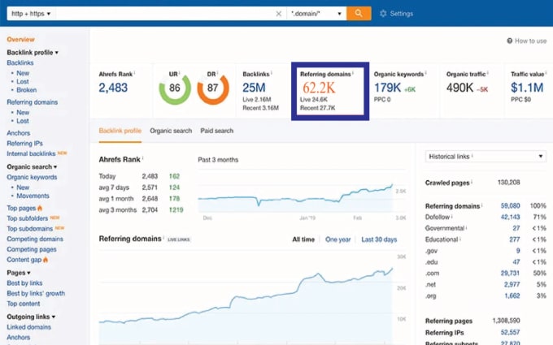553x345 pixels.
Task: Open the http + https protocol dropdown
Action: pyautogui.click(x=31, y=14)
